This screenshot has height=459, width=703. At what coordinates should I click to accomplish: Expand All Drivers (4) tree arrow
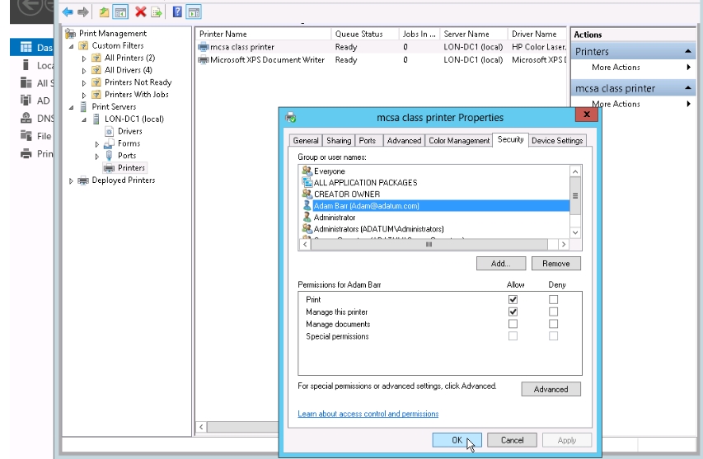click(x=84, y=70)
